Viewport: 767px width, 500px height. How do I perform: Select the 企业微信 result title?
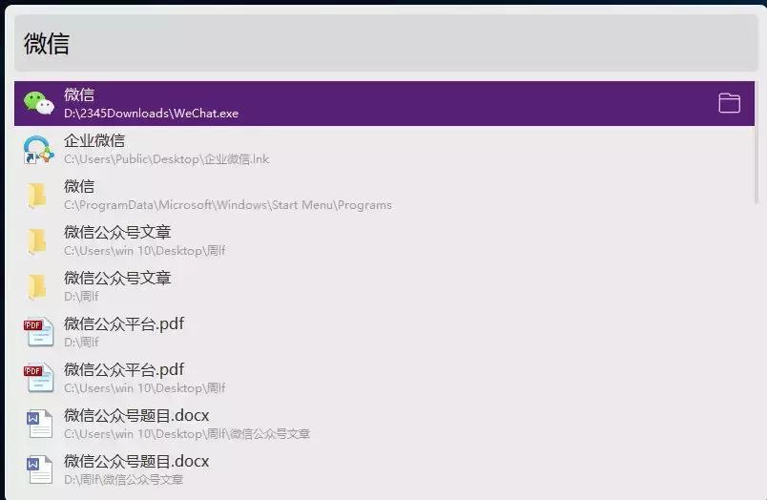click(94, 140)
